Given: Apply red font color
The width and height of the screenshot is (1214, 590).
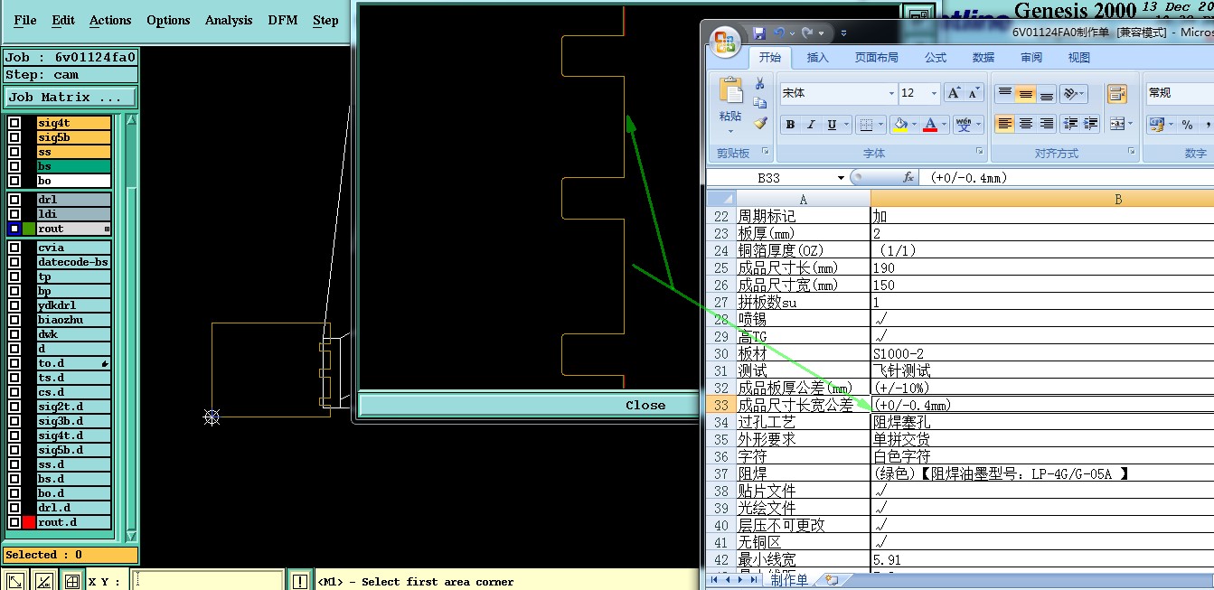Looking at the screenshot, I should [x=930, y=125].
